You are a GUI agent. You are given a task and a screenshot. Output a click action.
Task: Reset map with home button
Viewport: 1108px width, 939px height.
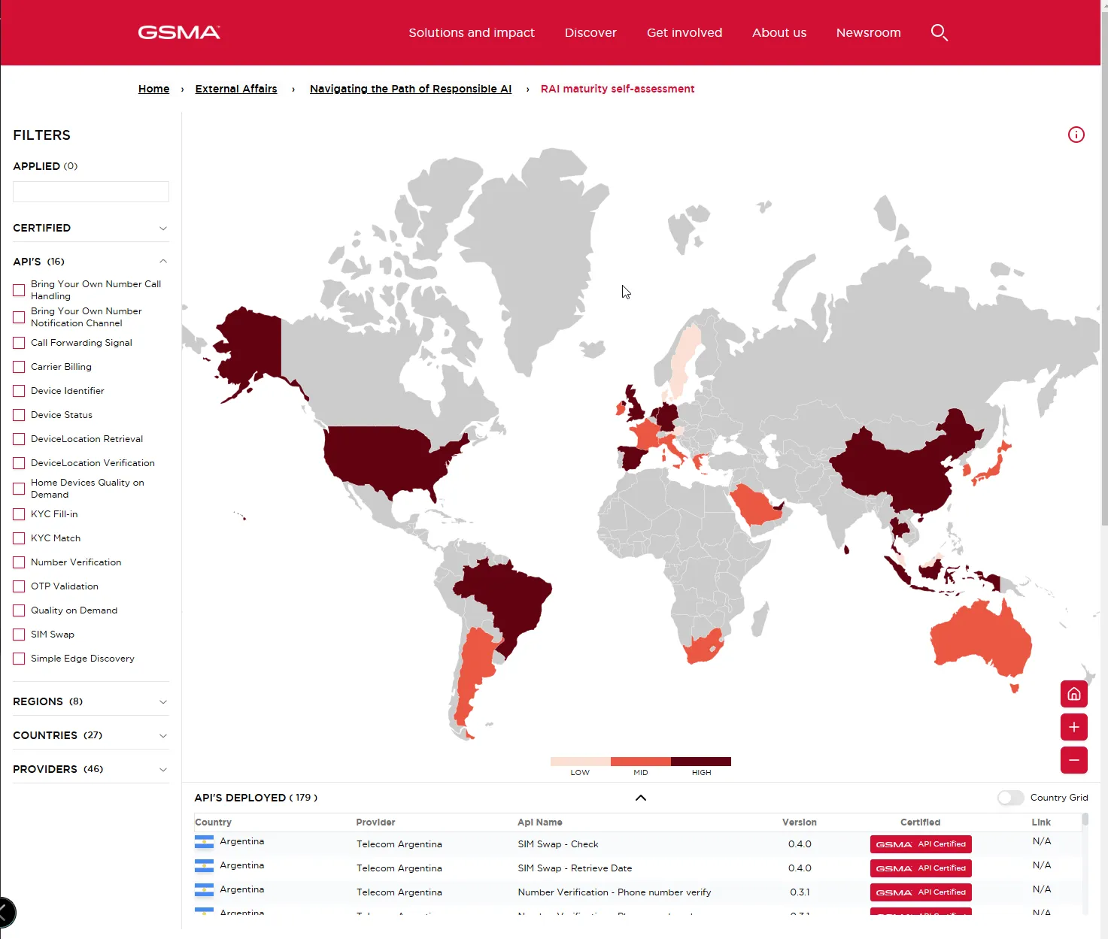[1073, 694]
